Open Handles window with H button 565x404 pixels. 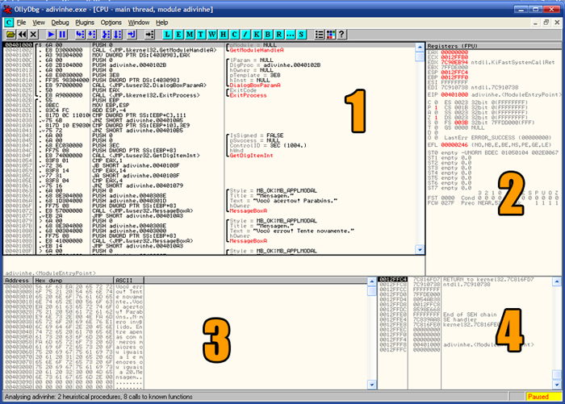click(x=223, y=35)
